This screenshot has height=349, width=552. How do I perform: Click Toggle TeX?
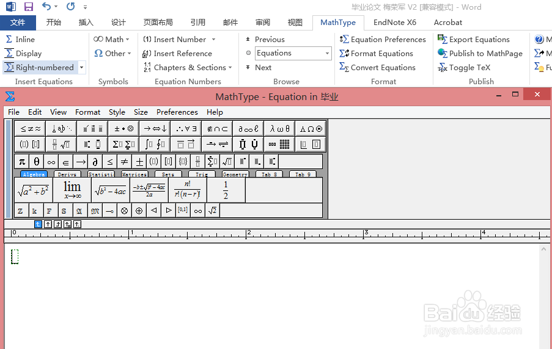[x=464, y=68]
